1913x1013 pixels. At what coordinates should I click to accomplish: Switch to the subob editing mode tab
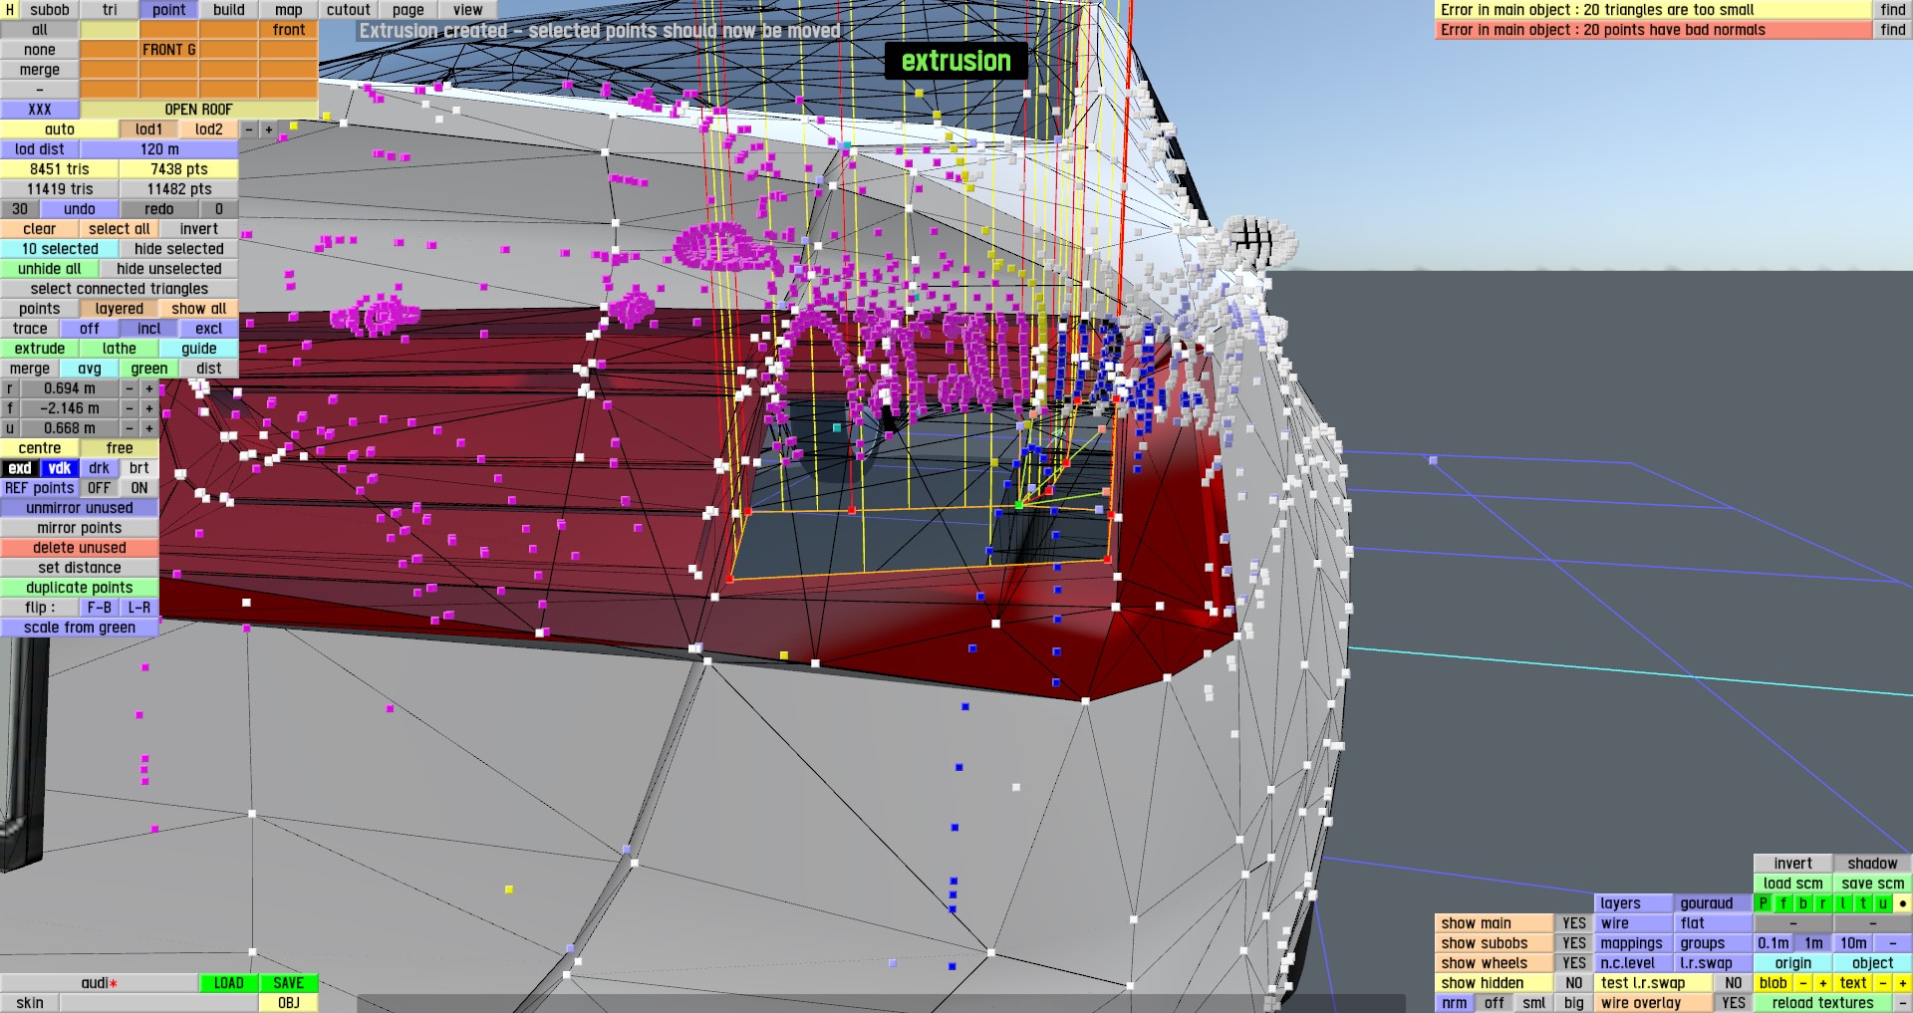[x=50, y=10]
